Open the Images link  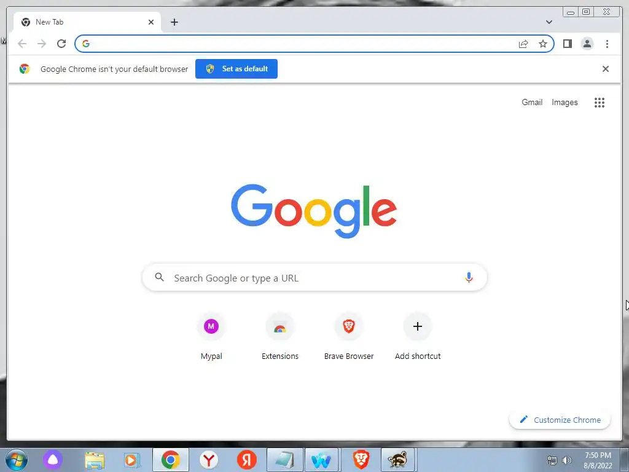pyautogui.click(x=565, y=103)
